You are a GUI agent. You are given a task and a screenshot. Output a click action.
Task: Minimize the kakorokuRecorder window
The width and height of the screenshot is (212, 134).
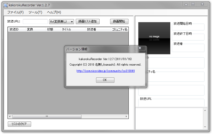[x=186, y=4]
